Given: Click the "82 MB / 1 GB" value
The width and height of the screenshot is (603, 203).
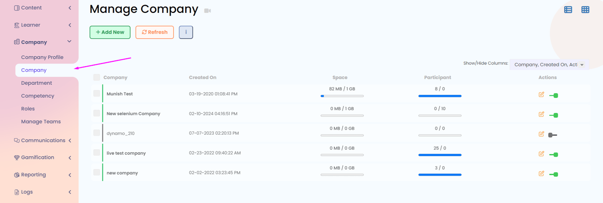Looking at the screenshot, I should coord(342,89).
